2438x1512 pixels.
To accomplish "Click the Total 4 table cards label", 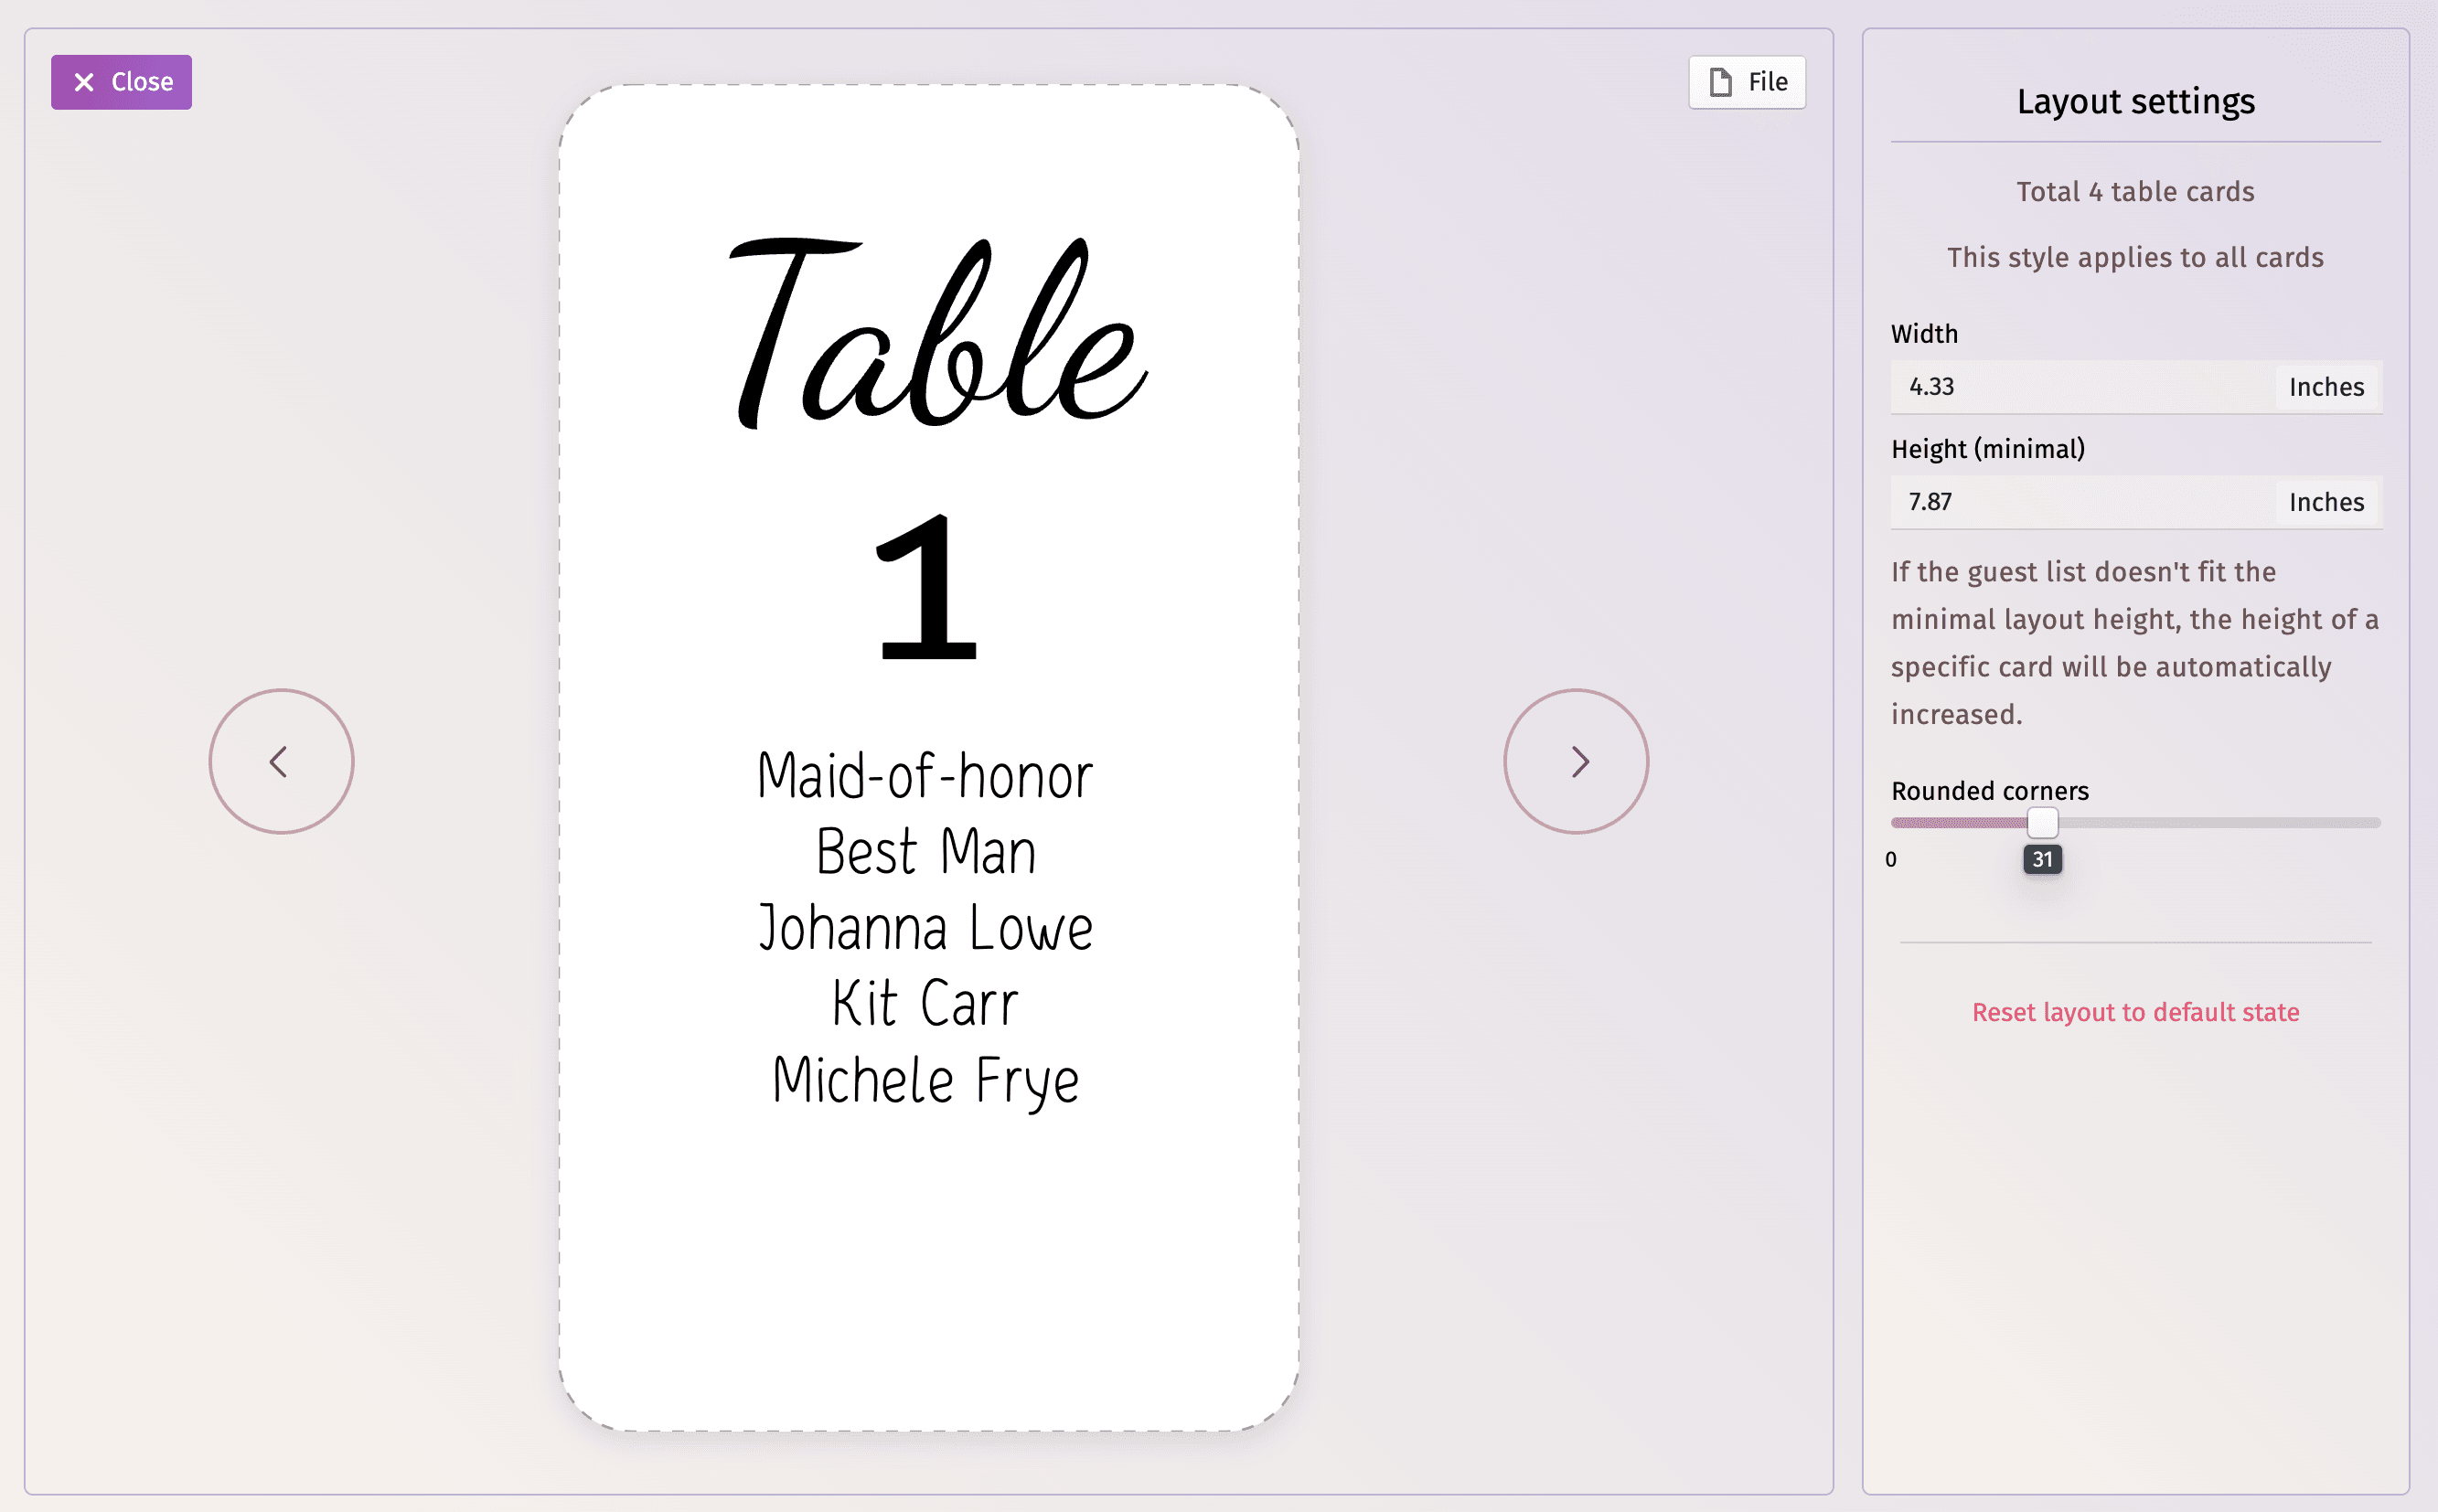I will tap(2134, 192).
